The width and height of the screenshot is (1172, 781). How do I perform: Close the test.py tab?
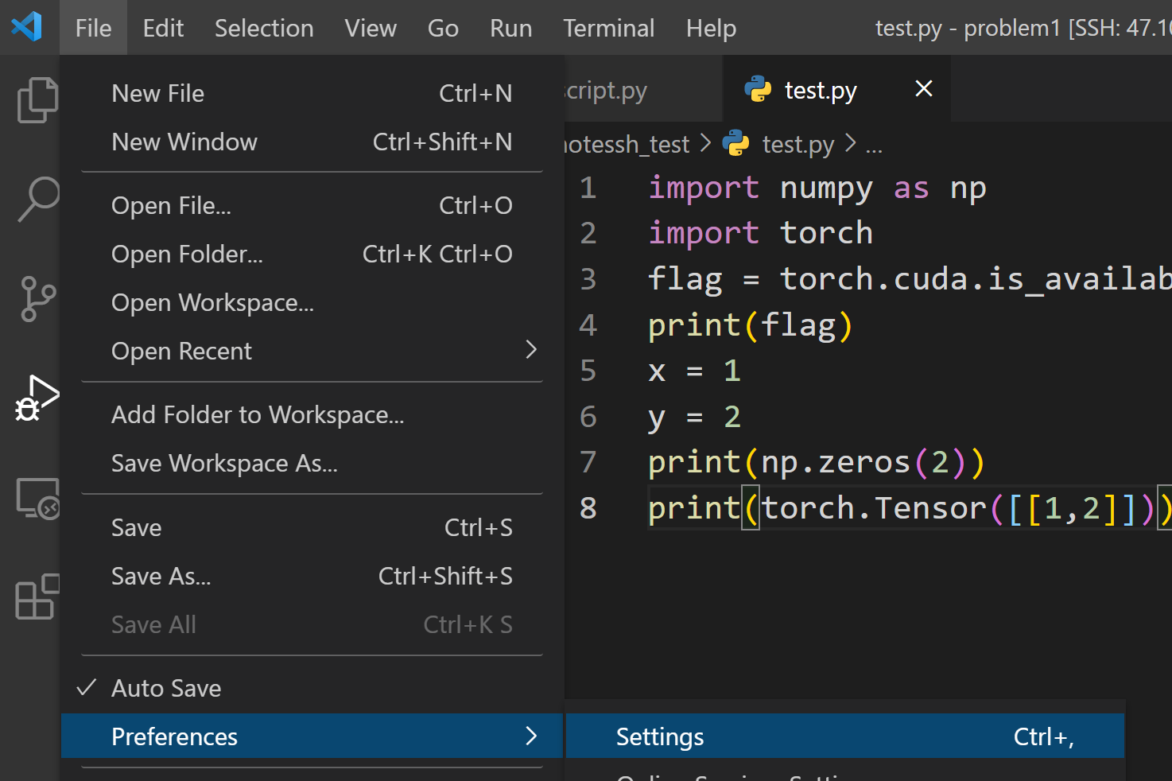tap(924, 89)
